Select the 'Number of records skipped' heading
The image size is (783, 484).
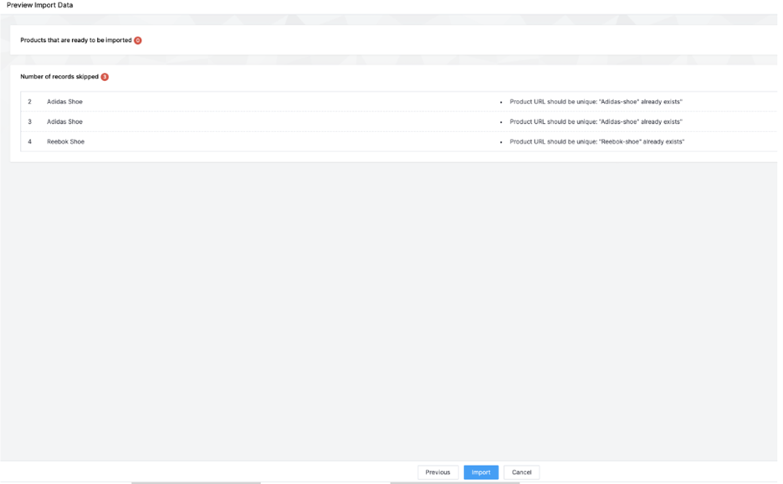click(x=59, y=77)
